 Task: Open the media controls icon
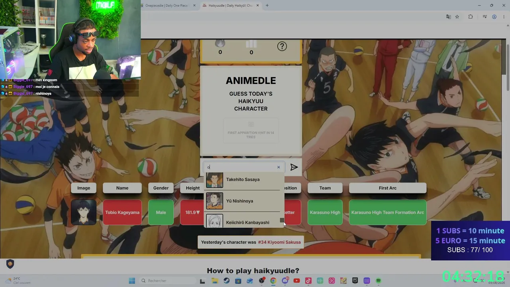tap(484, 17)
